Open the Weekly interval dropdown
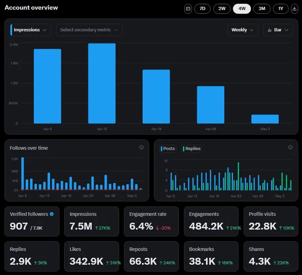This screenshot has height=275, width=302. [242, 30]
